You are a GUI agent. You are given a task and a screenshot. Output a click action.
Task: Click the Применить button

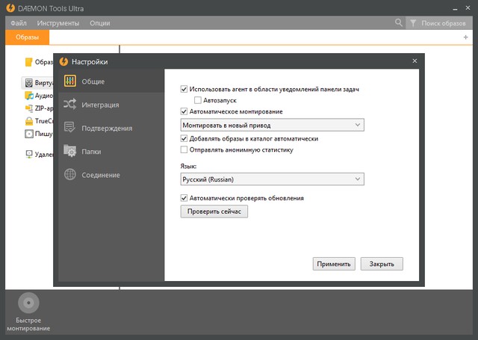(x=334, y=264)
